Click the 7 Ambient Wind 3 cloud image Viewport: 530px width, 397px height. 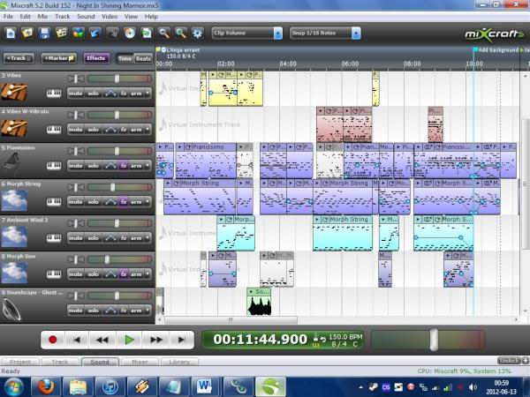(14, 236)
